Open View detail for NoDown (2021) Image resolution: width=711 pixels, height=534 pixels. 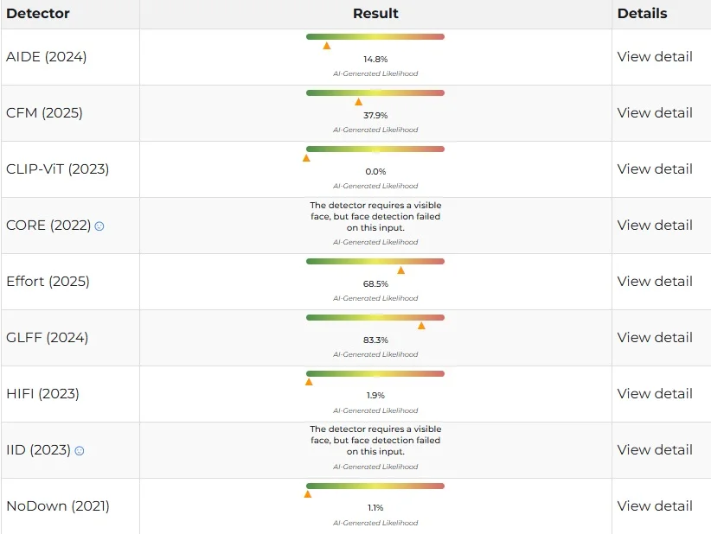coord(655,506)
